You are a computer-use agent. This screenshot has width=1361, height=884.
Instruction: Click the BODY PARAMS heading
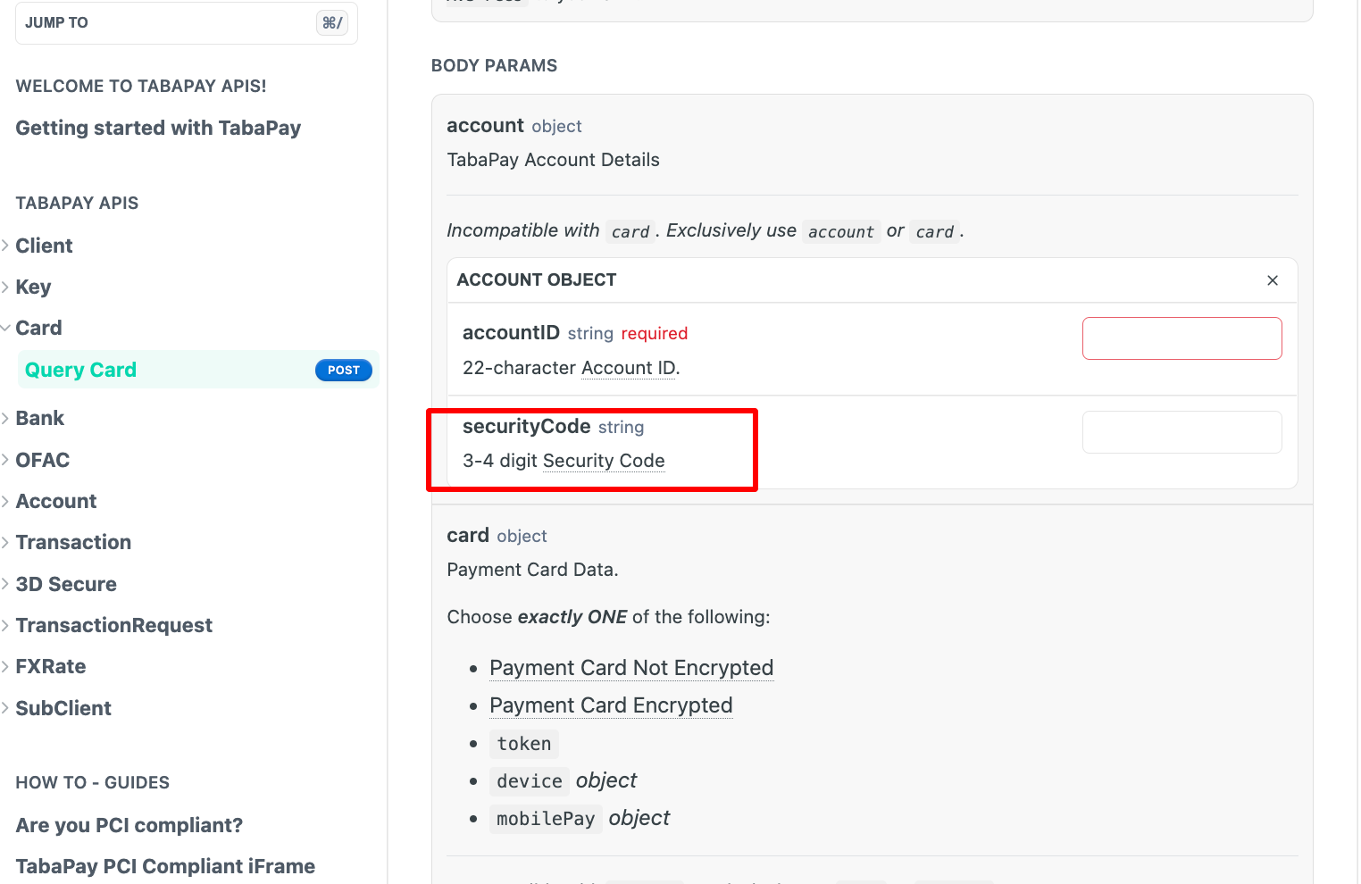(x=494, y=65)
